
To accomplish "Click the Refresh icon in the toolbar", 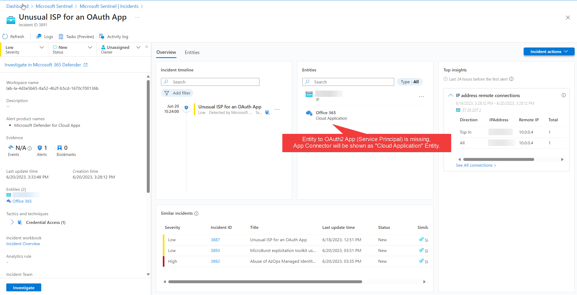I will click(x=5, y=36).
